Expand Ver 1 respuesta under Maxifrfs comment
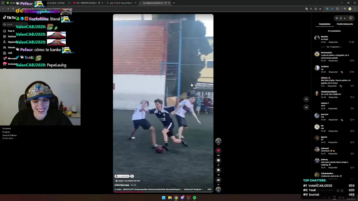The height and width of the screenshot is (201, 358). click(334, 47)
